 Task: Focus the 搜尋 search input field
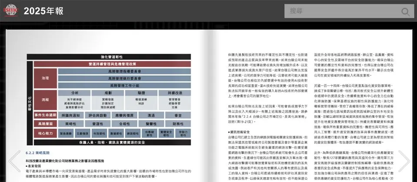click(349, 11)
